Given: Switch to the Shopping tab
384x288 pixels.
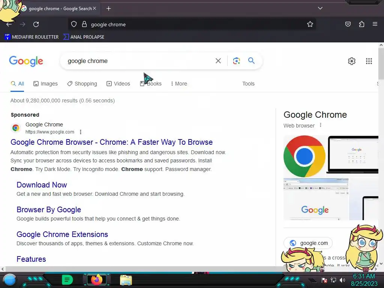Looking at the screenshot, I should tap(82, 84).
